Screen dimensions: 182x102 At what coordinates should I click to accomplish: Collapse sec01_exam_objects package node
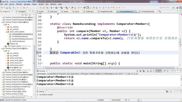6,32
